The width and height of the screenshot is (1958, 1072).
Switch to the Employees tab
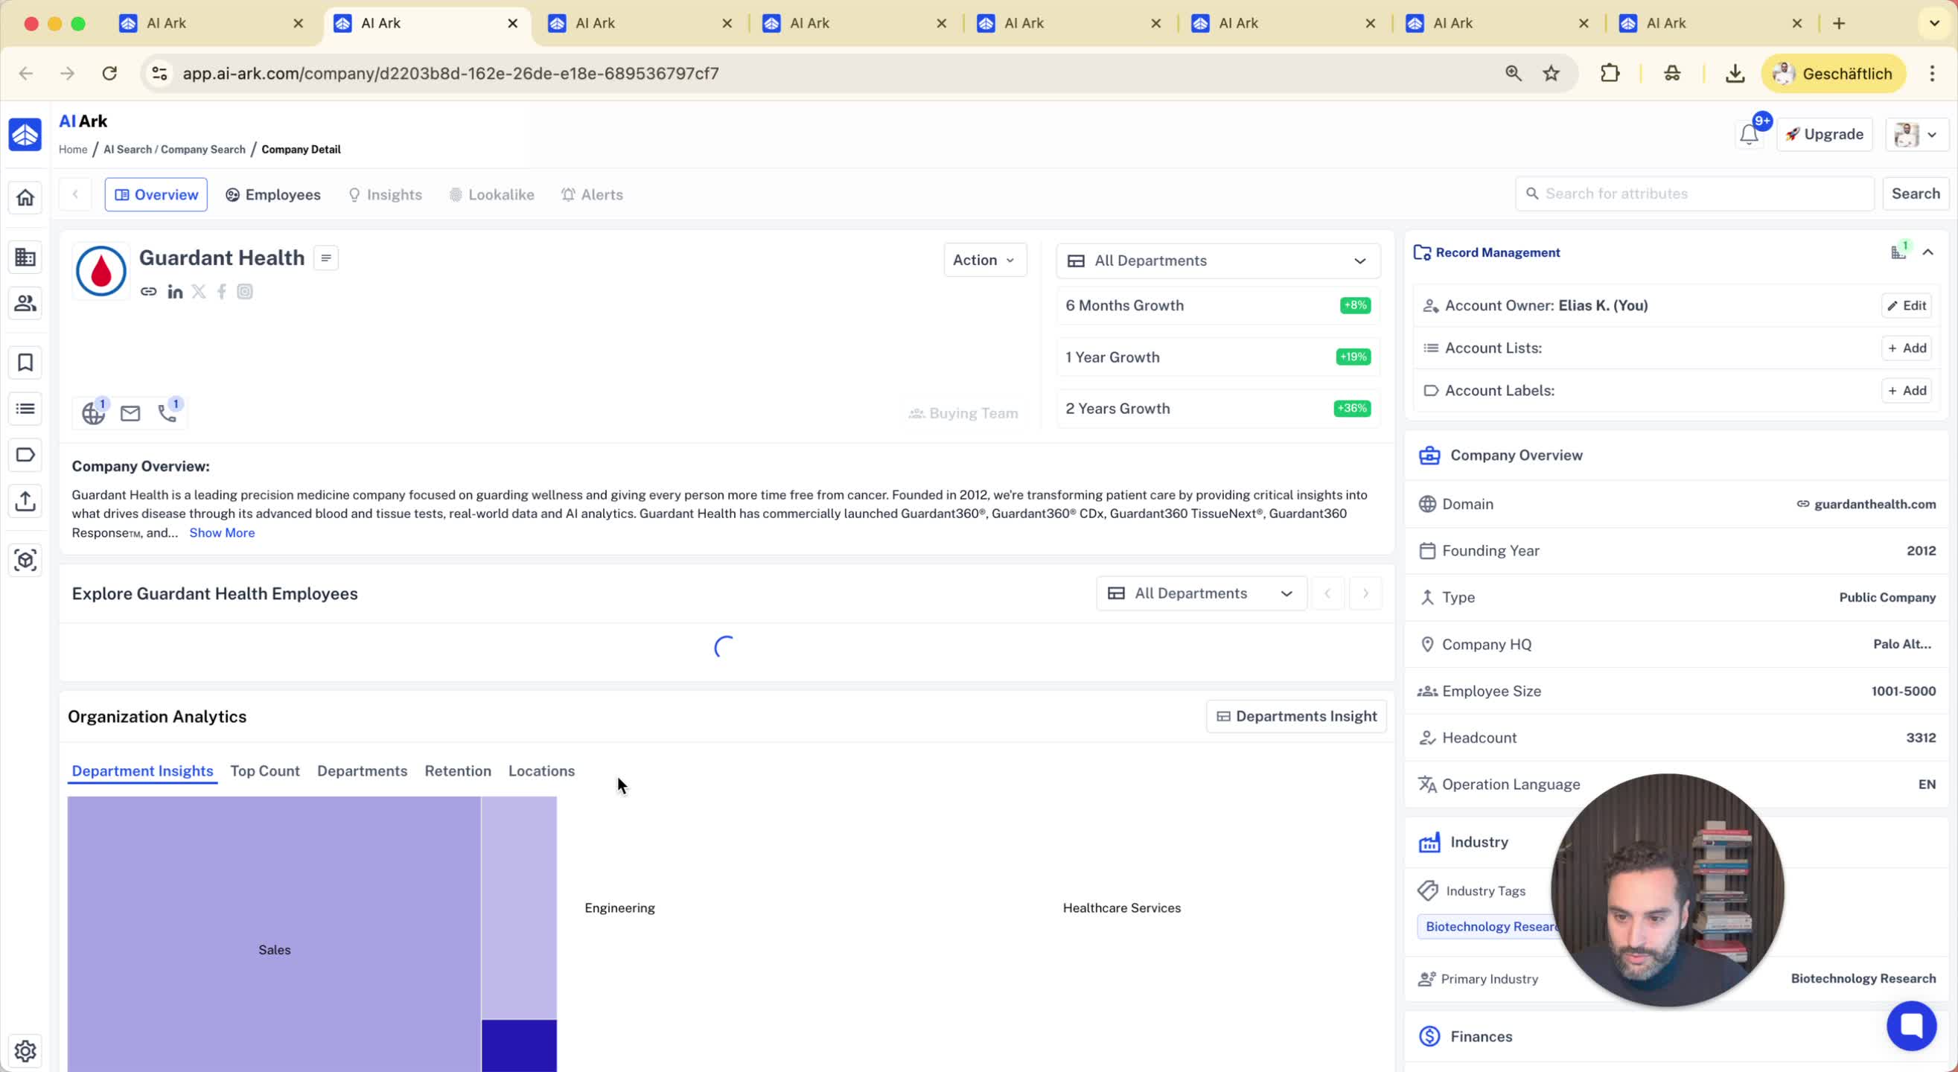click(x=274, y=194)
